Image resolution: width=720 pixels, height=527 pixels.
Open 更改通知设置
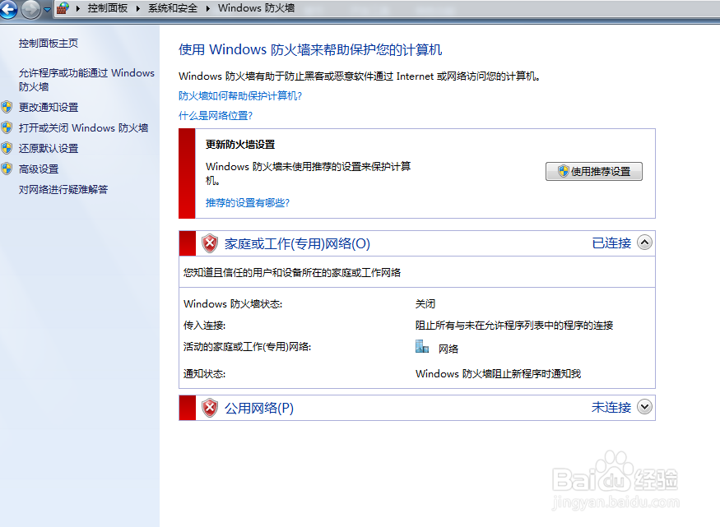(49, 107)
